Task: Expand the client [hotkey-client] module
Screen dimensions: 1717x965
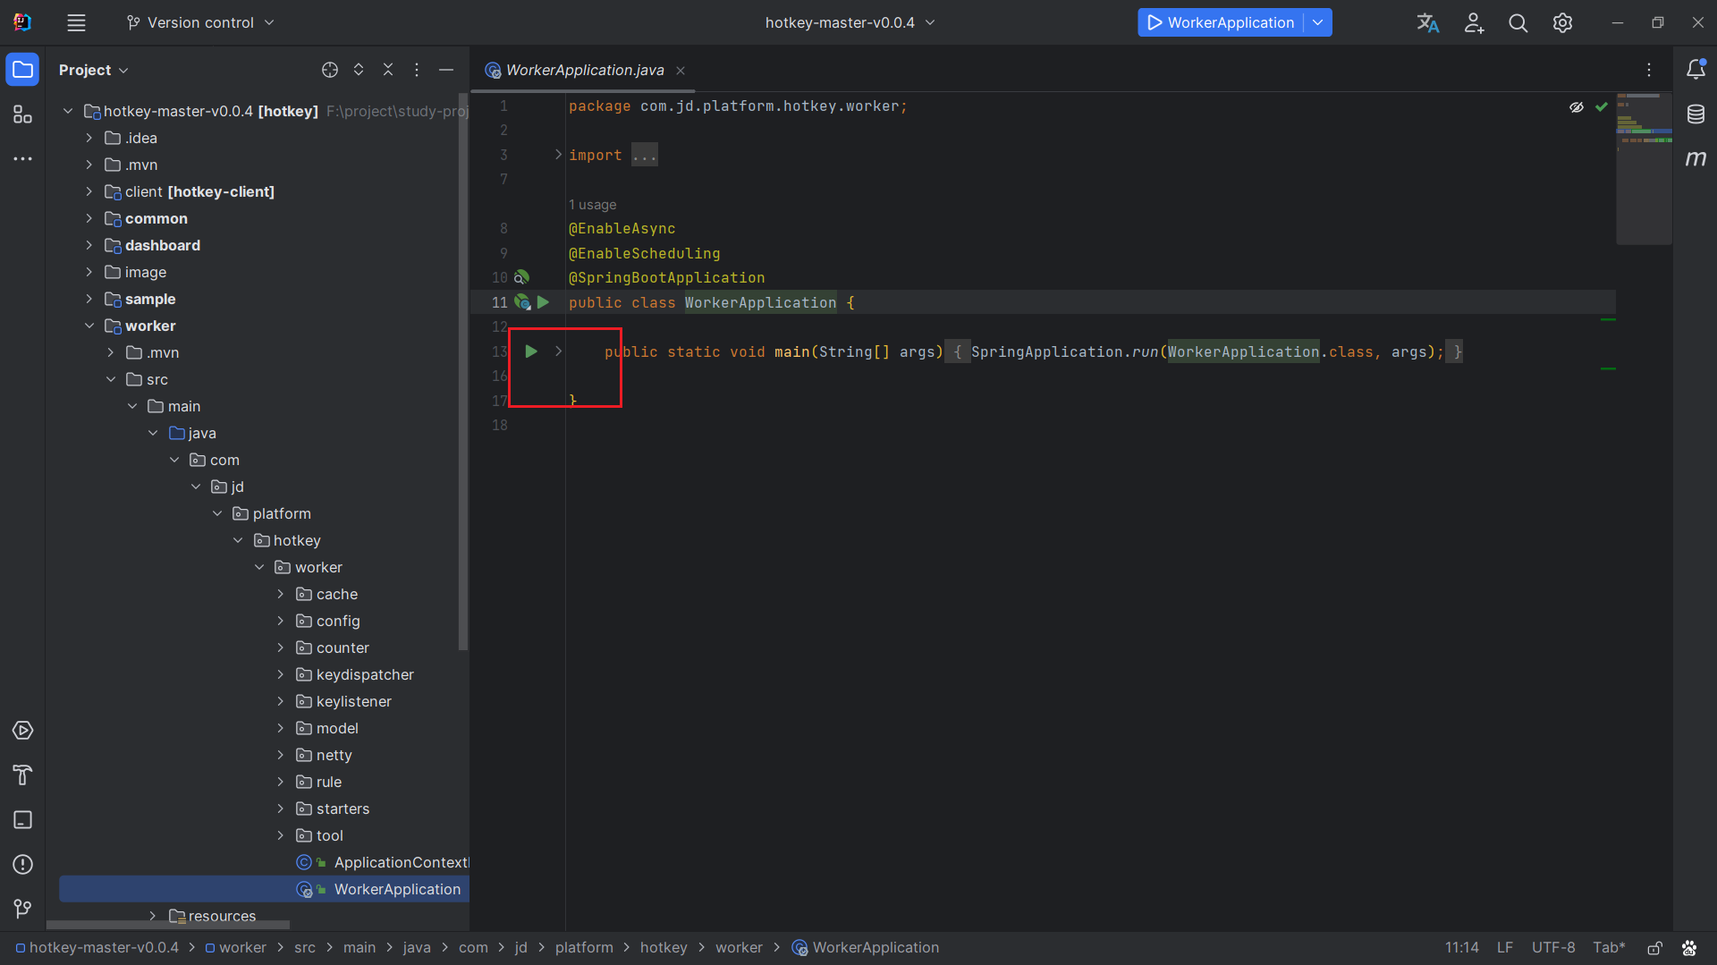Action: (x=89, y=191)
